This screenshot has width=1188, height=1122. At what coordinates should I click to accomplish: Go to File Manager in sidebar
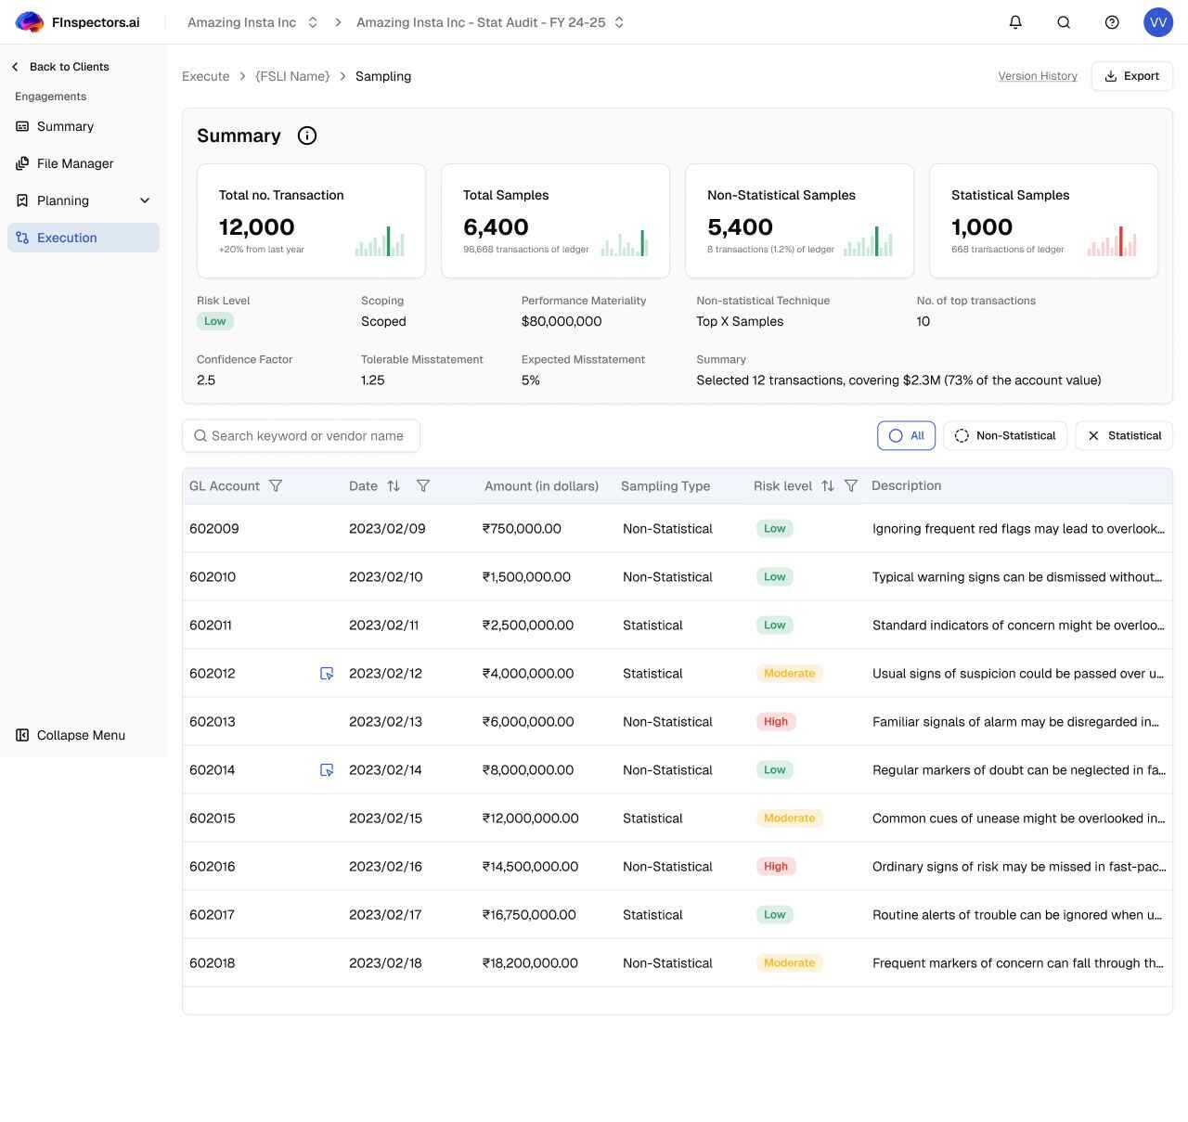(x=75, y=163)
